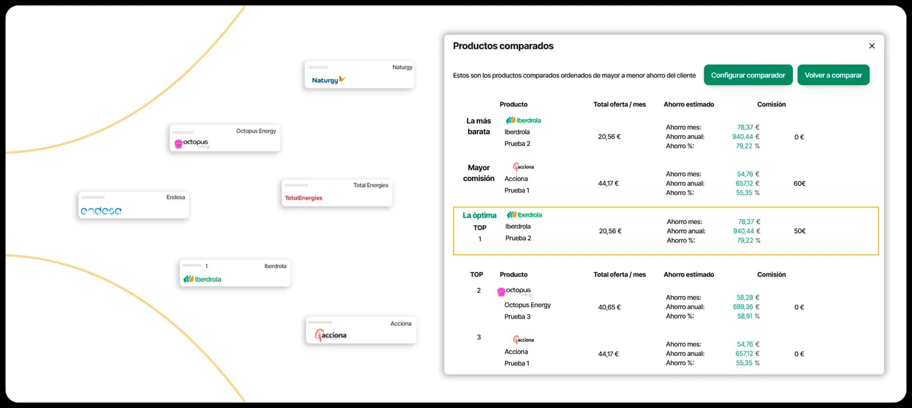Click the 'Octopus Energy' name in TOP 2 row
Viewport: 912px width, 408px height.
click(527, 305)
